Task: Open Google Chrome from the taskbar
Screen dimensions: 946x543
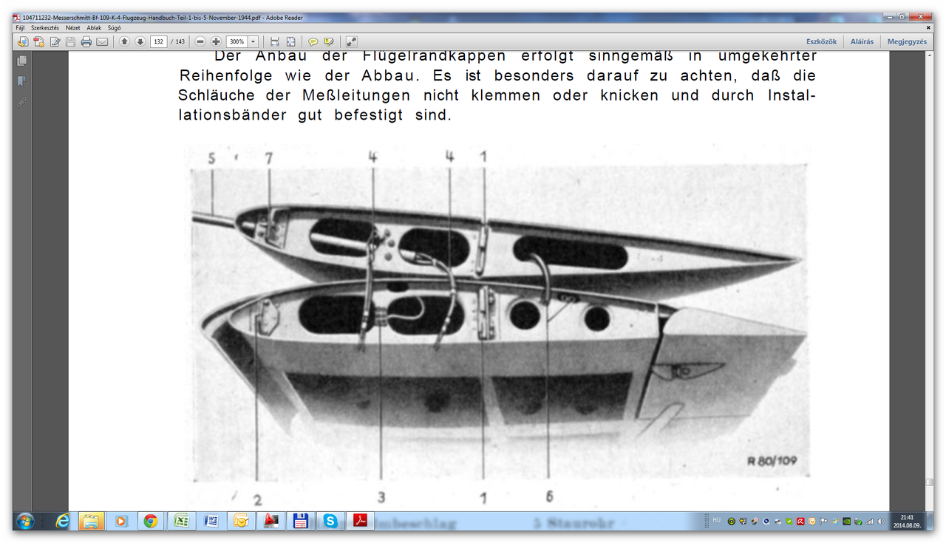Action: click(151, 521)
